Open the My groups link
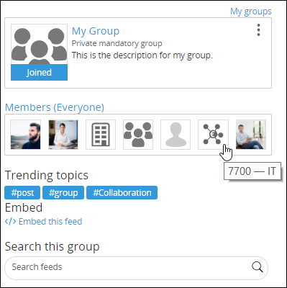 [x=251, y=12]
